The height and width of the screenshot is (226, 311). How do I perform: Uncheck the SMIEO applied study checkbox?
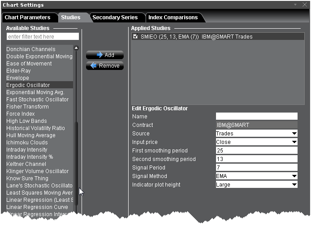click(136, 37)
